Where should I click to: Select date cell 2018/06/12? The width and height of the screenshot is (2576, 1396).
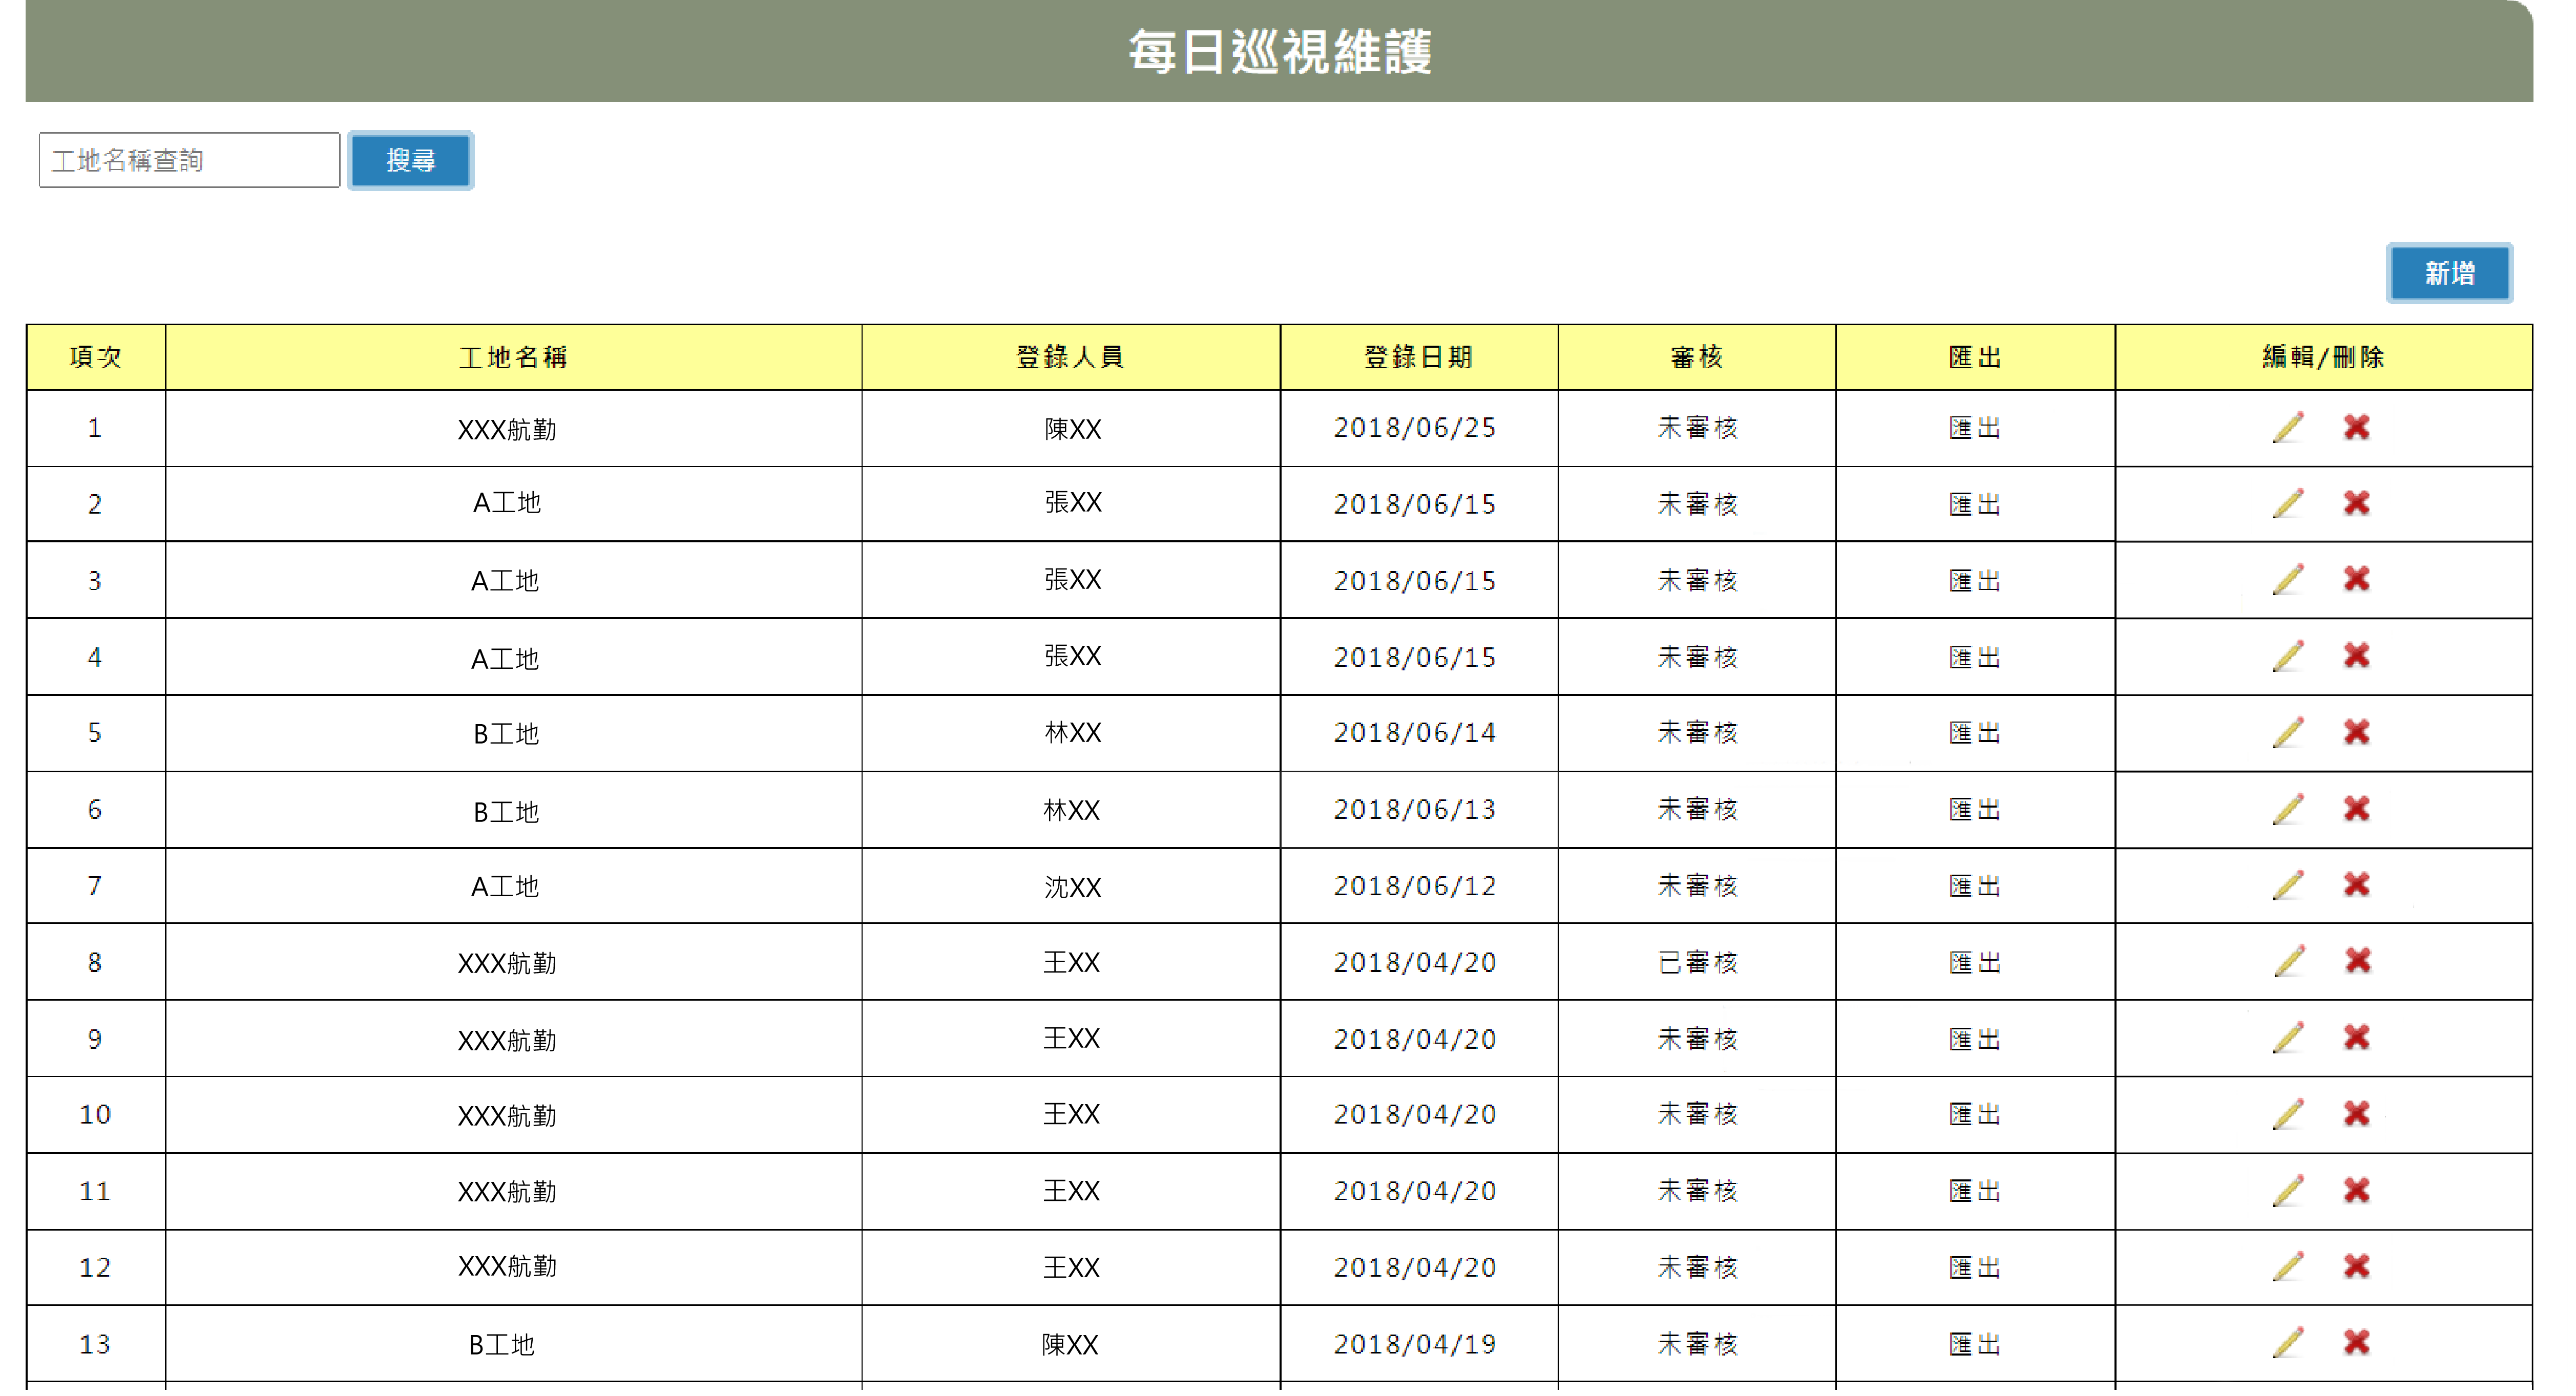(1415, 886)
